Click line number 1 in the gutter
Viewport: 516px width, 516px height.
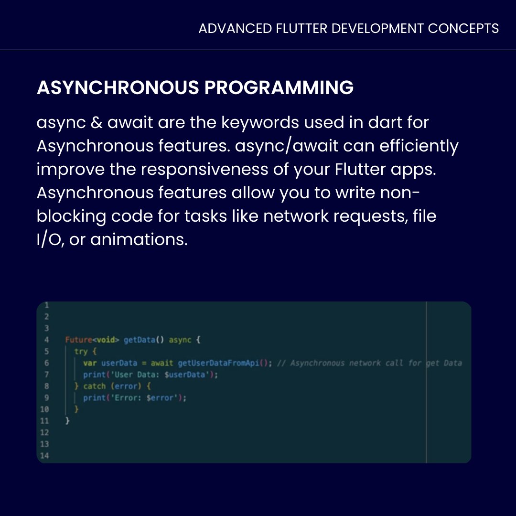coord(46,305)
